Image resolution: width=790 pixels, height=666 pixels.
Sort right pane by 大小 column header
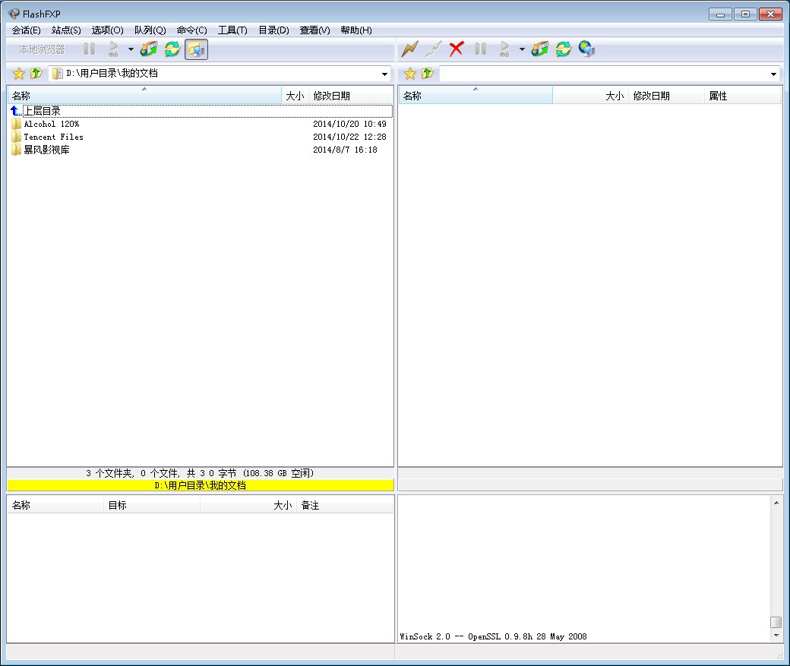[590, 96]
